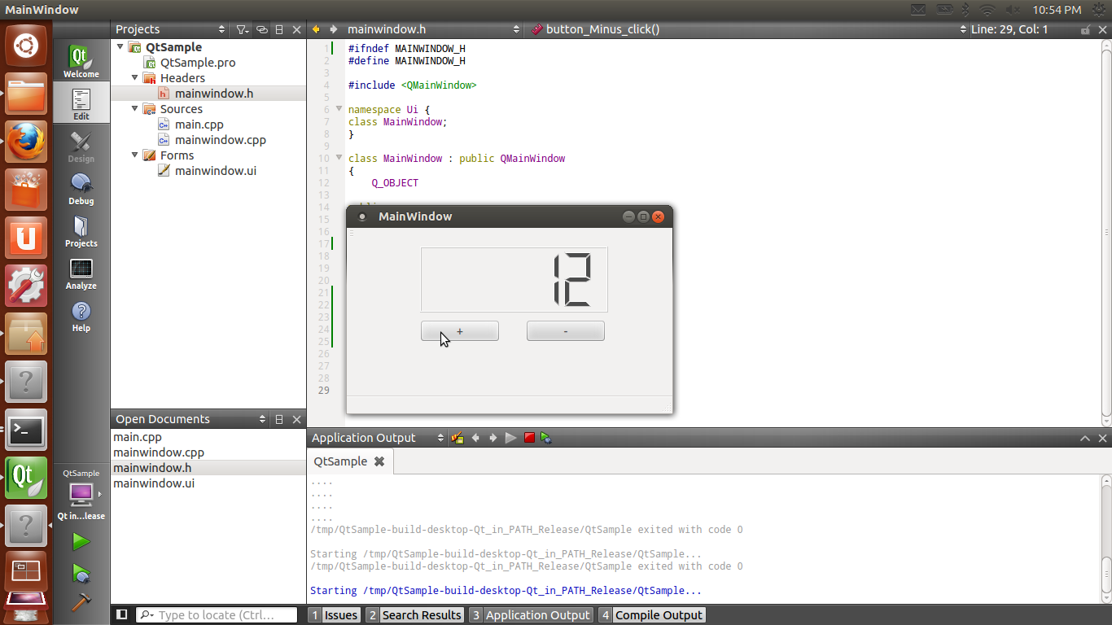1112x625 pixels.
Task: Open the Search Results pane
Action: 414,615
